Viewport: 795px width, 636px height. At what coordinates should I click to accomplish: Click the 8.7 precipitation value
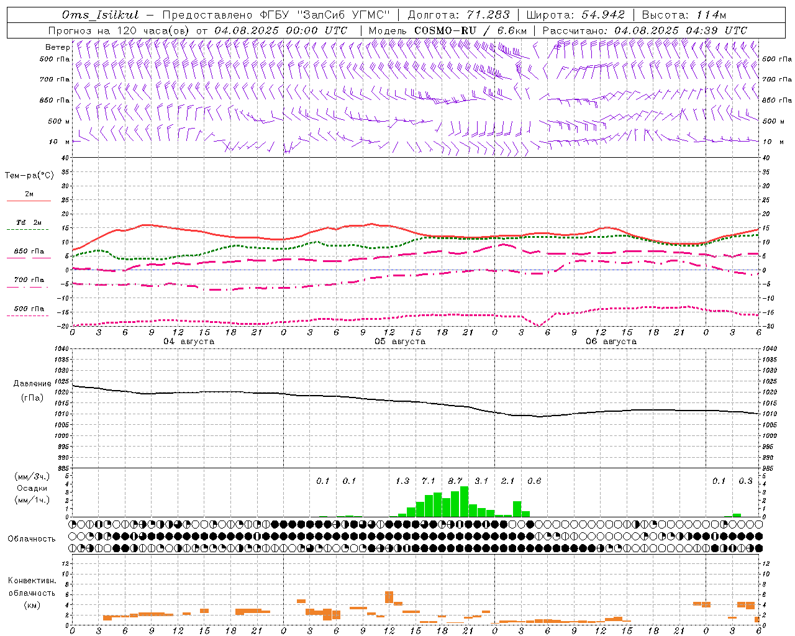click(x=455, y=481)
